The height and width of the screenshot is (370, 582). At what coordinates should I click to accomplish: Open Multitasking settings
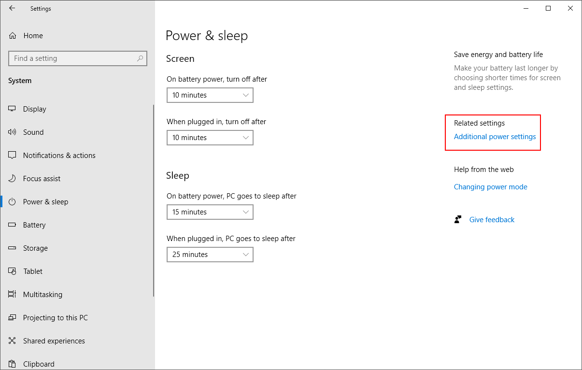[x=43, y=294]
